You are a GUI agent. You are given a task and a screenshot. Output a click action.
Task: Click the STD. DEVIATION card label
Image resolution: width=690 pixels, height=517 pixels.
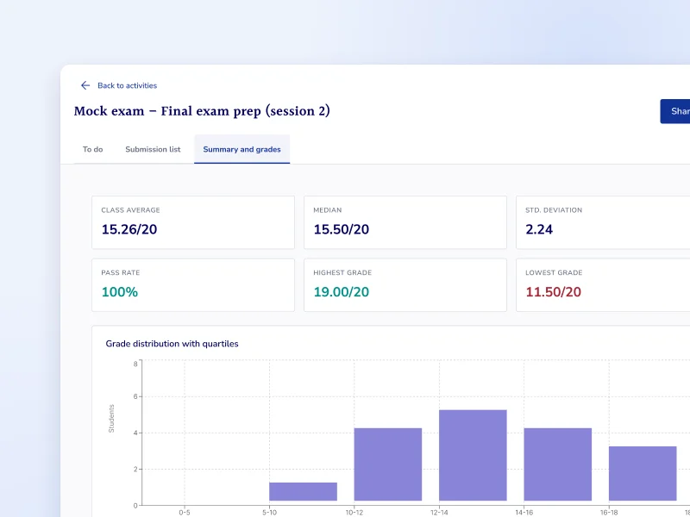pos(554,210)
